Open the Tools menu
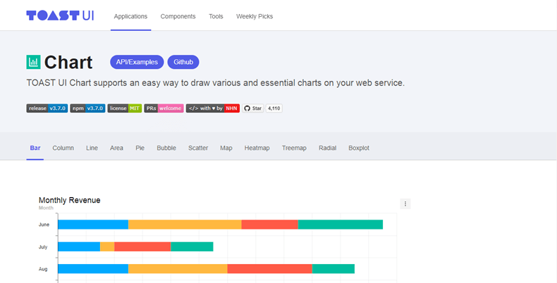This screenshot has height=283, width=557. coord(216,16)
